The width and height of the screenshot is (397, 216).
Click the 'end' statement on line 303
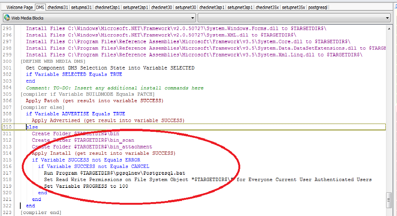point(30,81)
